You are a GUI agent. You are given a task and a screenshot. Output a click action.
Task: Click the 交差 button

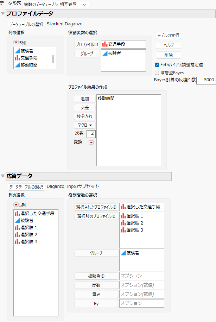(84, 108)
